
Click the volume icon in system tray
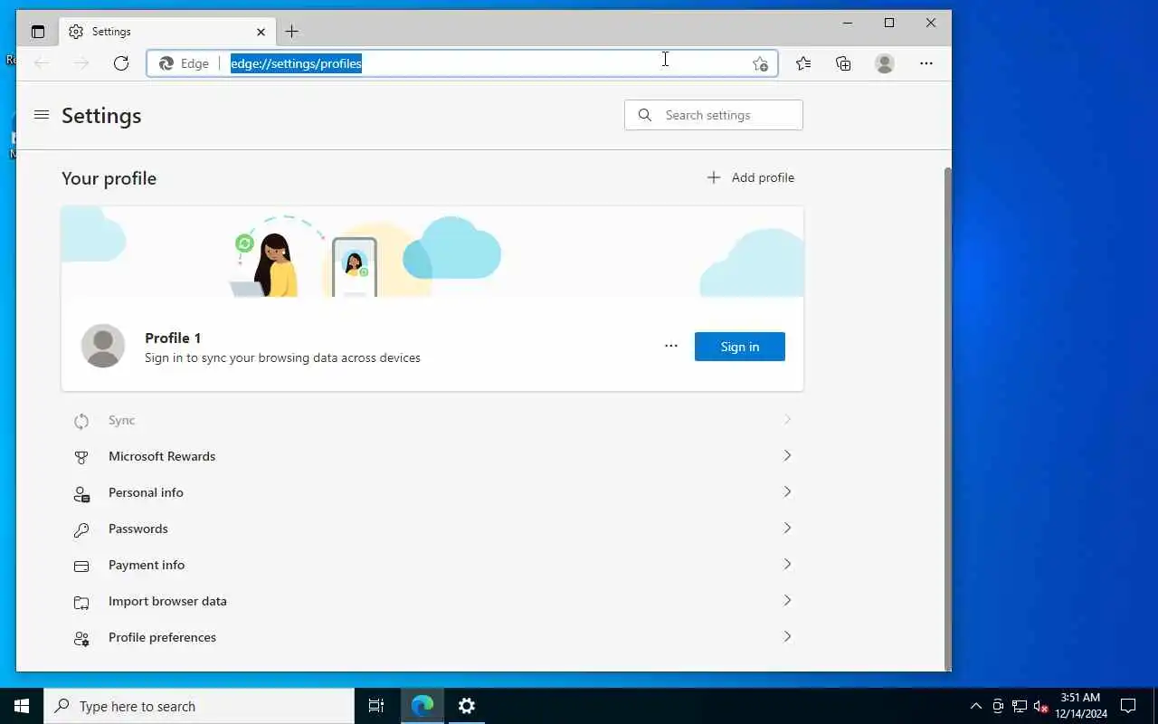pyautogui.click(x=1041, y=706)
